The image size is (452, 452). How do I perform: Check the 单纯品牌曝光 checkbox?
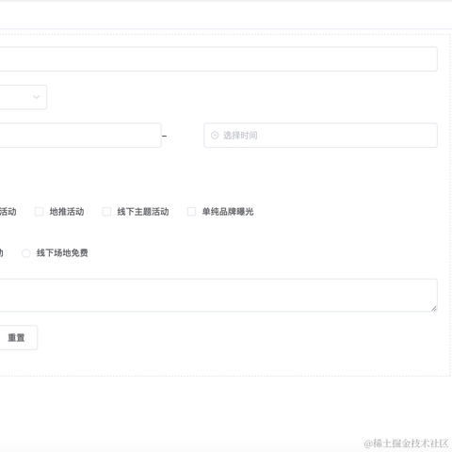point(191,212)
